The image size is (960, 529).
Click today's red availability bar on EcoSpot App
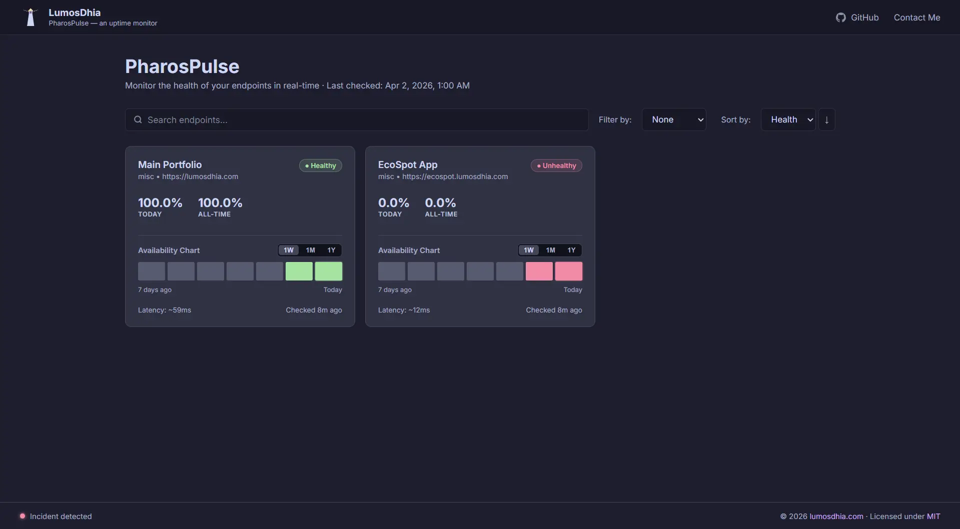coord(569,271)
